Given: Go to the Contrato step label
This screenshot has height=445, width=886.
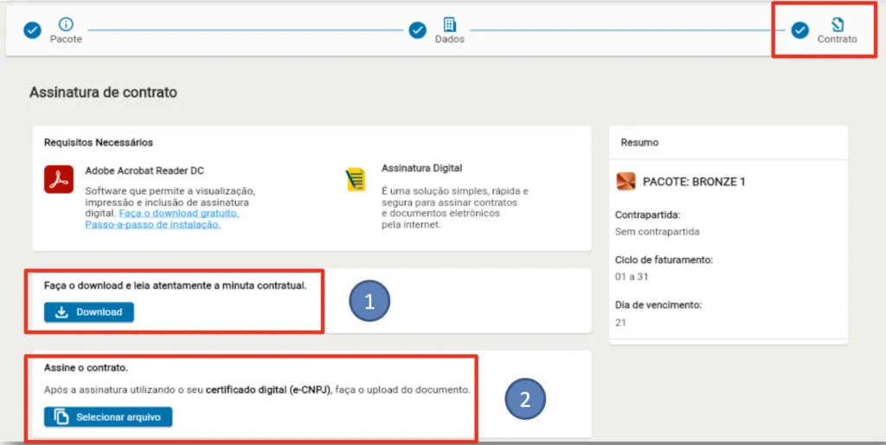Looking at the screenshot, I should tap(837, 40).
